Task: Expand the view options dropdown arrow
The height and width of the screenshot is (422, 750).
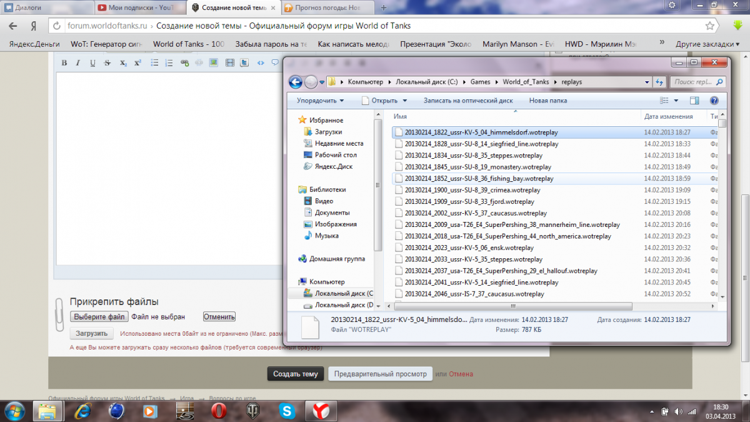Action: (x=677, y=101)
